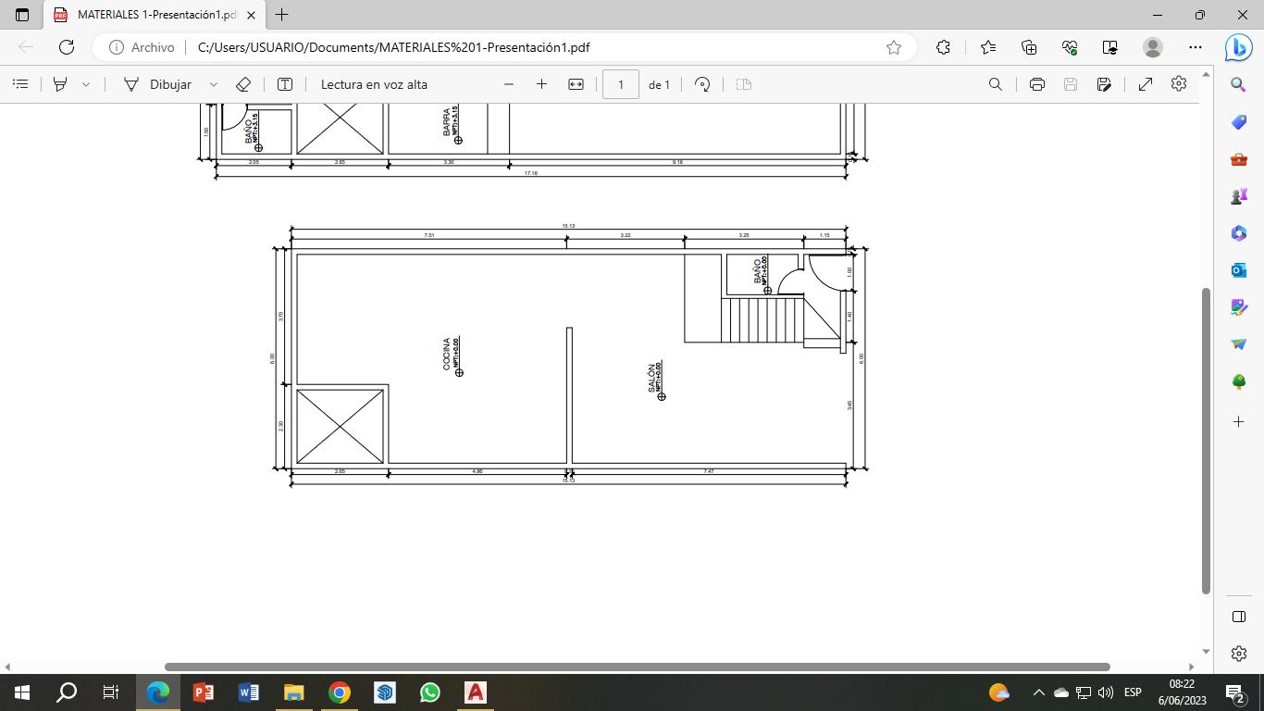Open the Shopping sidebar tag
The image size is (1264, 711).
tap(1239, 122)
